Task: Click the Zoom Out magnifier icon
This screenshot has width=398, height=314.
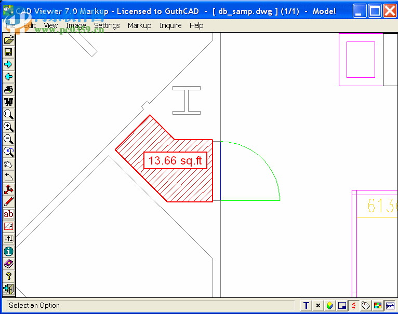Action: tap(9, 139)
